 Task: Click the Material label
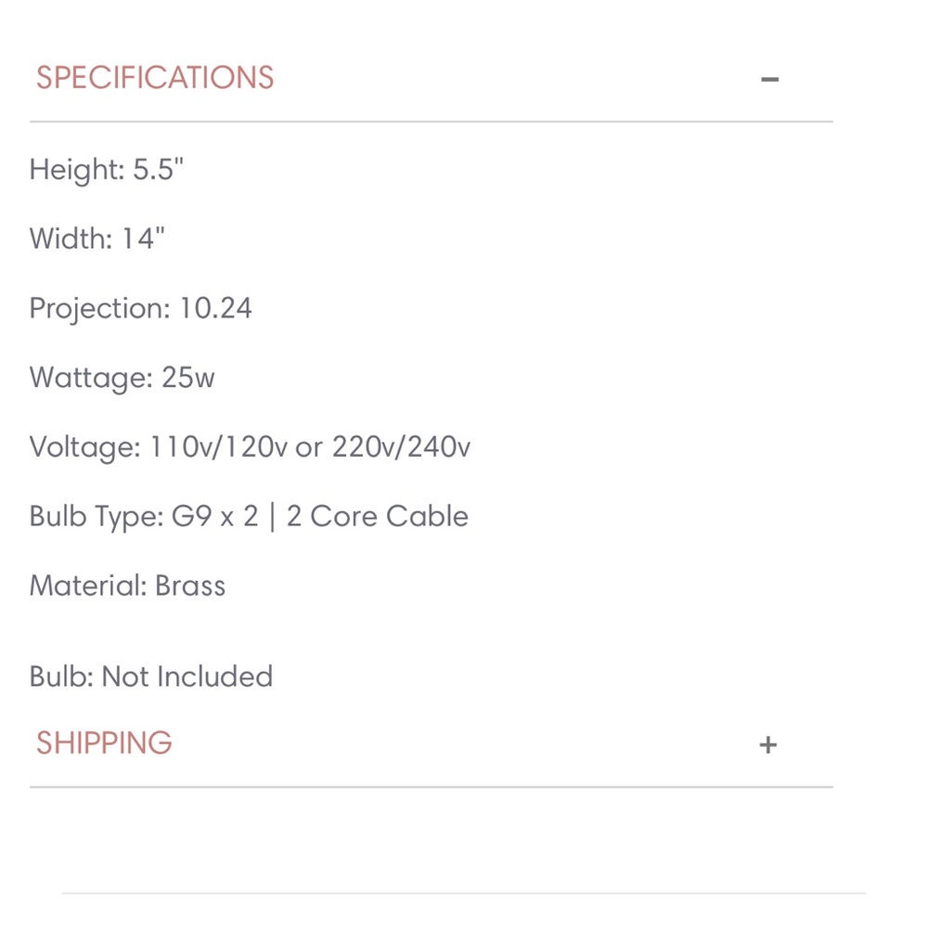click(x=88, y=586)
